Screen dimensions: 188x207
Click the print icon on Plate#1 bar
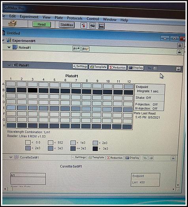(x=179, y=69)
